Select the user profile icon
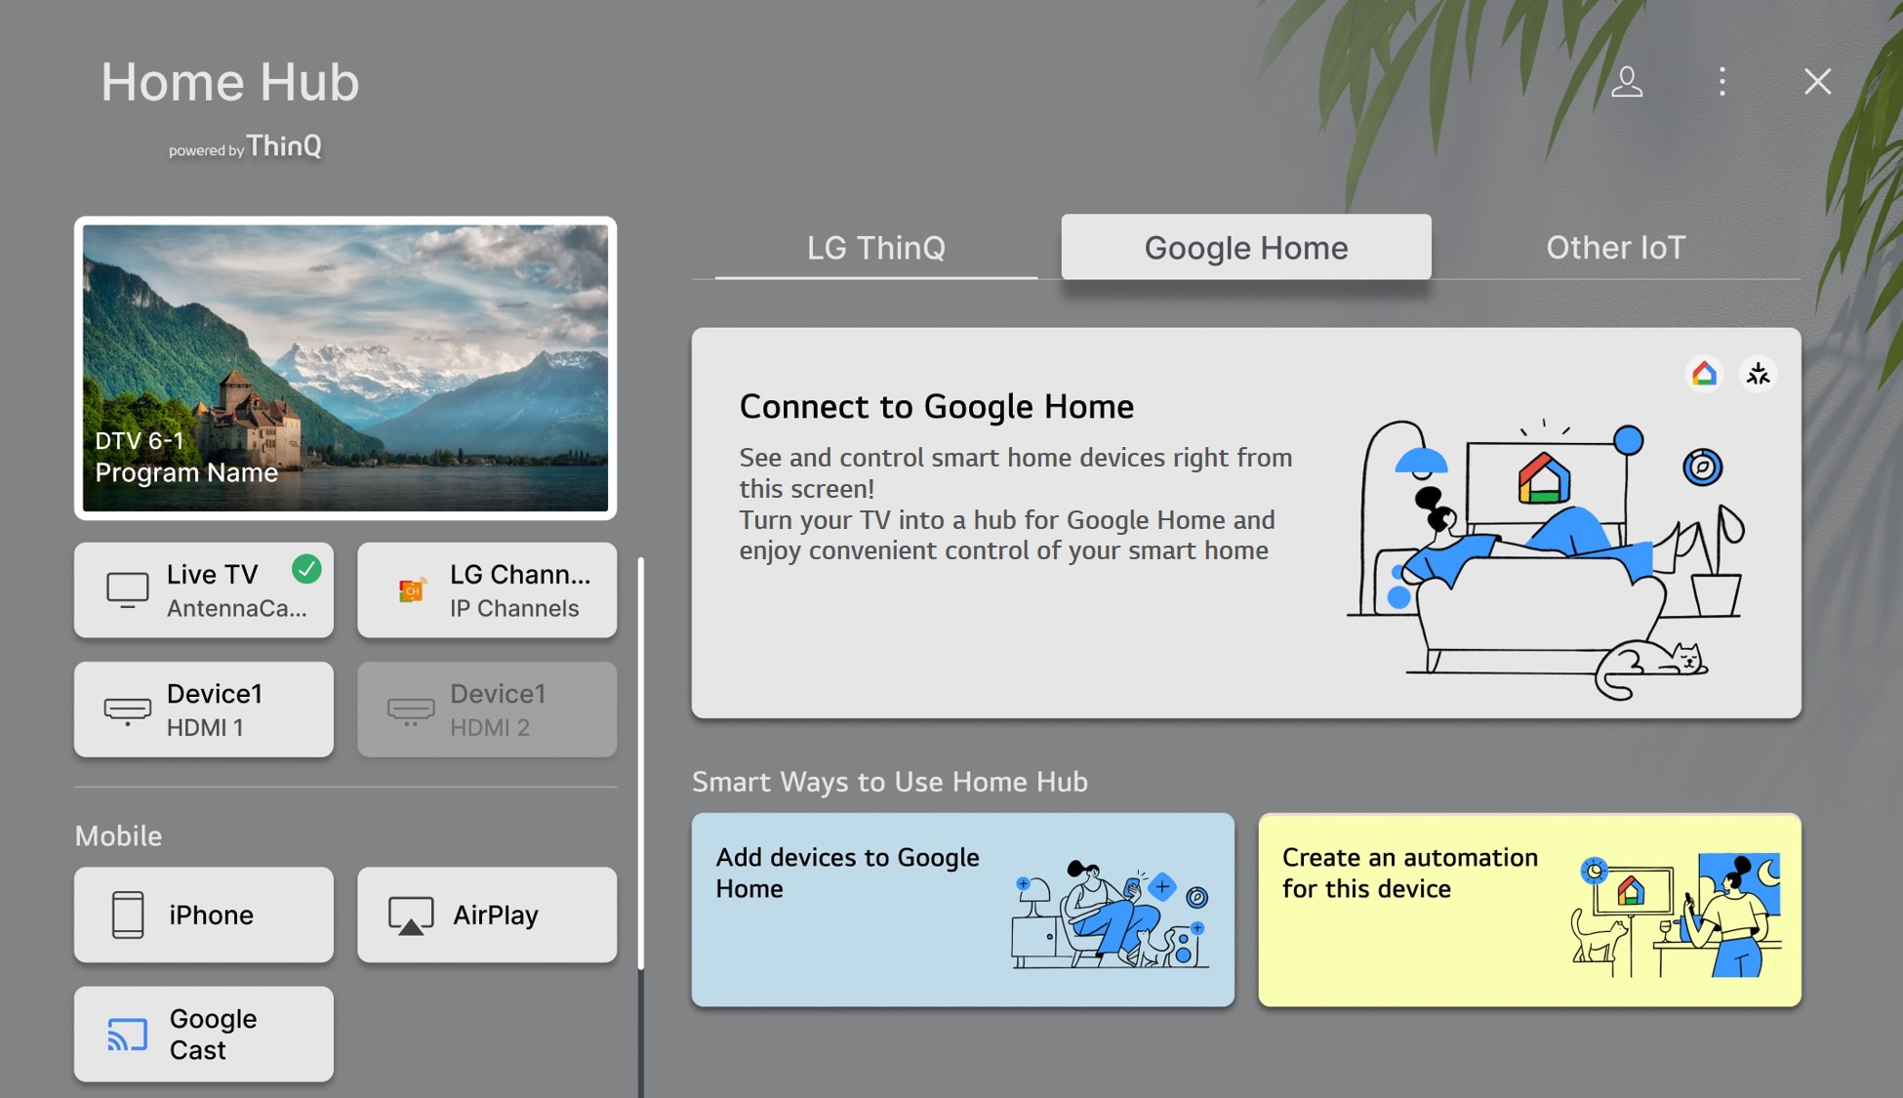The height and width of the screenshot is (1098, 1903). 1627,81
